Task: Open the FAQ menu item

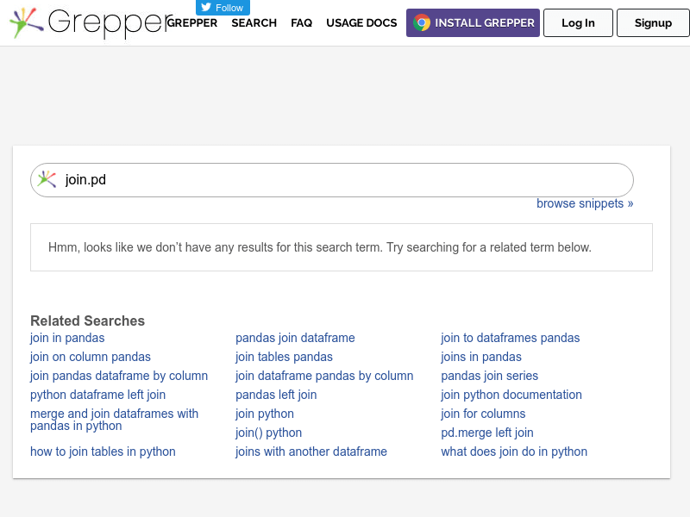Action: [x=301, y=23]
